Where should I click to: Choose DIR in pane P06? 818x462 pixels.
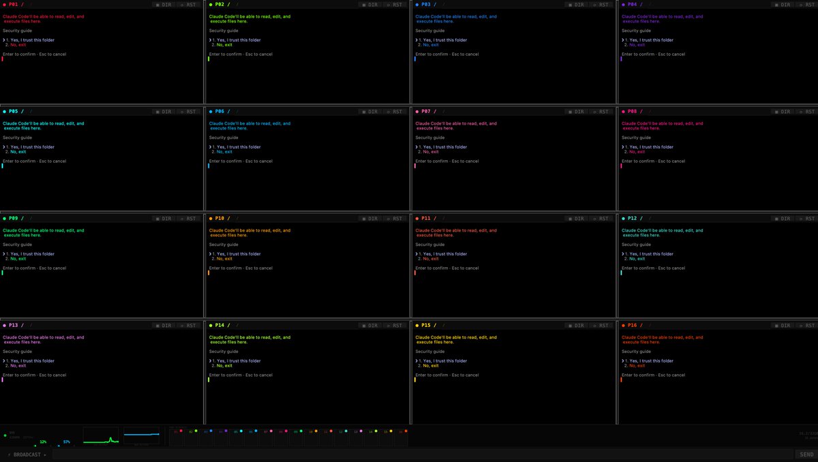pos(370,111)
